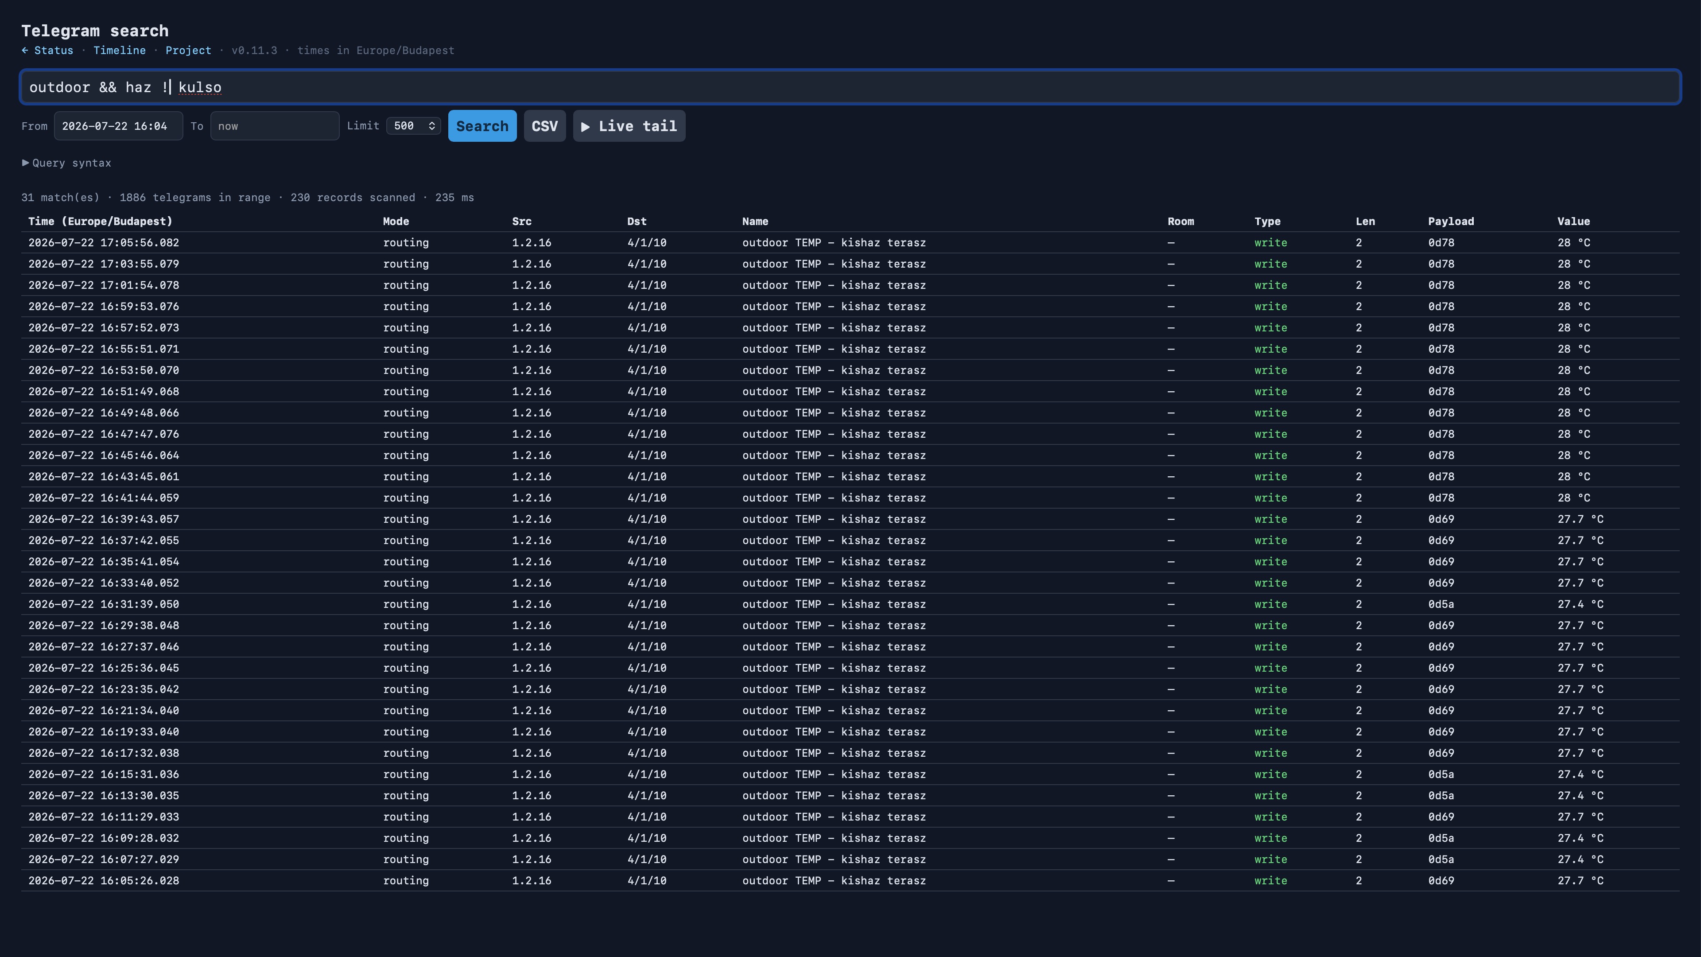Open the Timeline link

(120, 50)
